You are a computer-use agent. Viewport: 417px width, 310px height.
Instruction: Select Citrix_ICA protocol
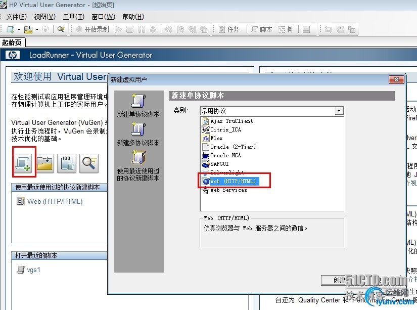(221, 129)
